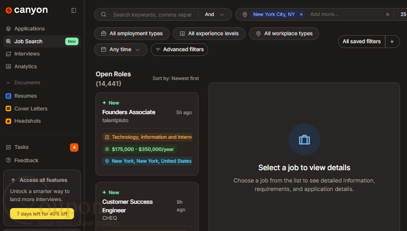
Task: Click the green New badge on Job Search
Action: (71, 41)
